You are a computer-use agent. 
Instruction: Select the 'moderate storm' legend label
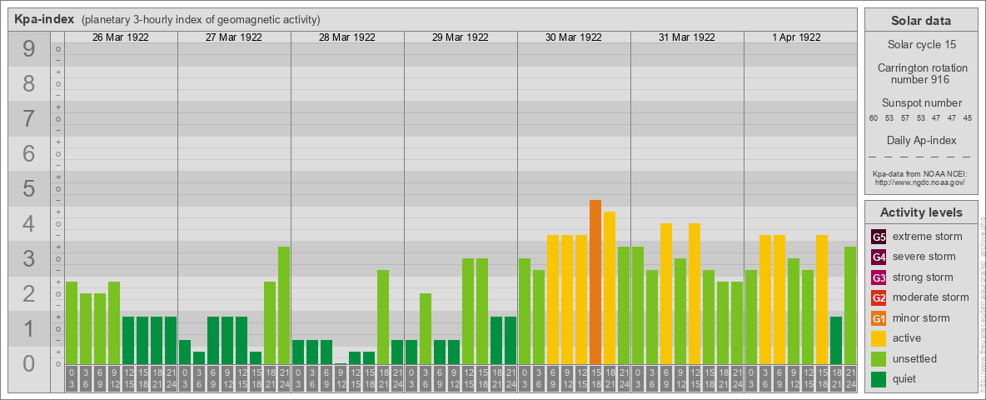pyautogui.click(x=931, y=297)
